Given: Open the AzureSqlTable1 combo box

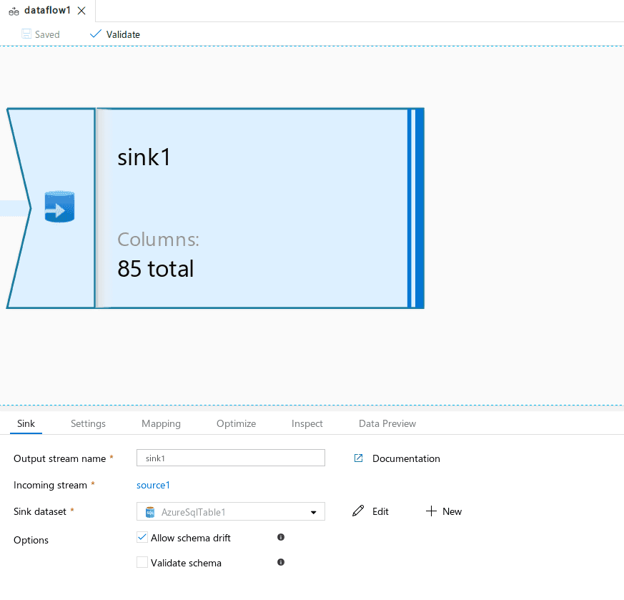Looking at the screenshot, I should point(230,511).
